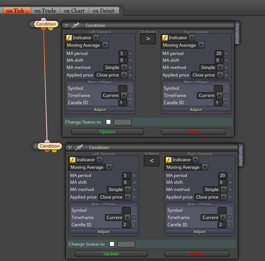This screenshot has height=261, width=265.
Task: Toggle MA method checkbox in Condition 1 right operand
Action: point(227,67)
